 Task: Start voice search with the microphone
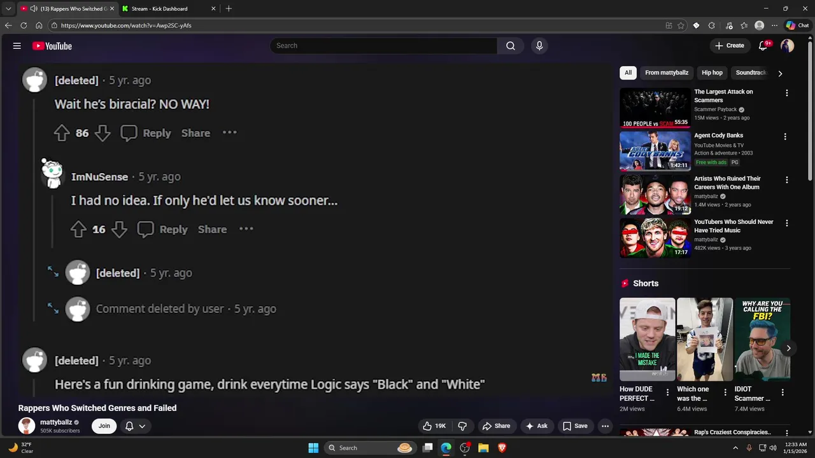(x=539, y=46)
